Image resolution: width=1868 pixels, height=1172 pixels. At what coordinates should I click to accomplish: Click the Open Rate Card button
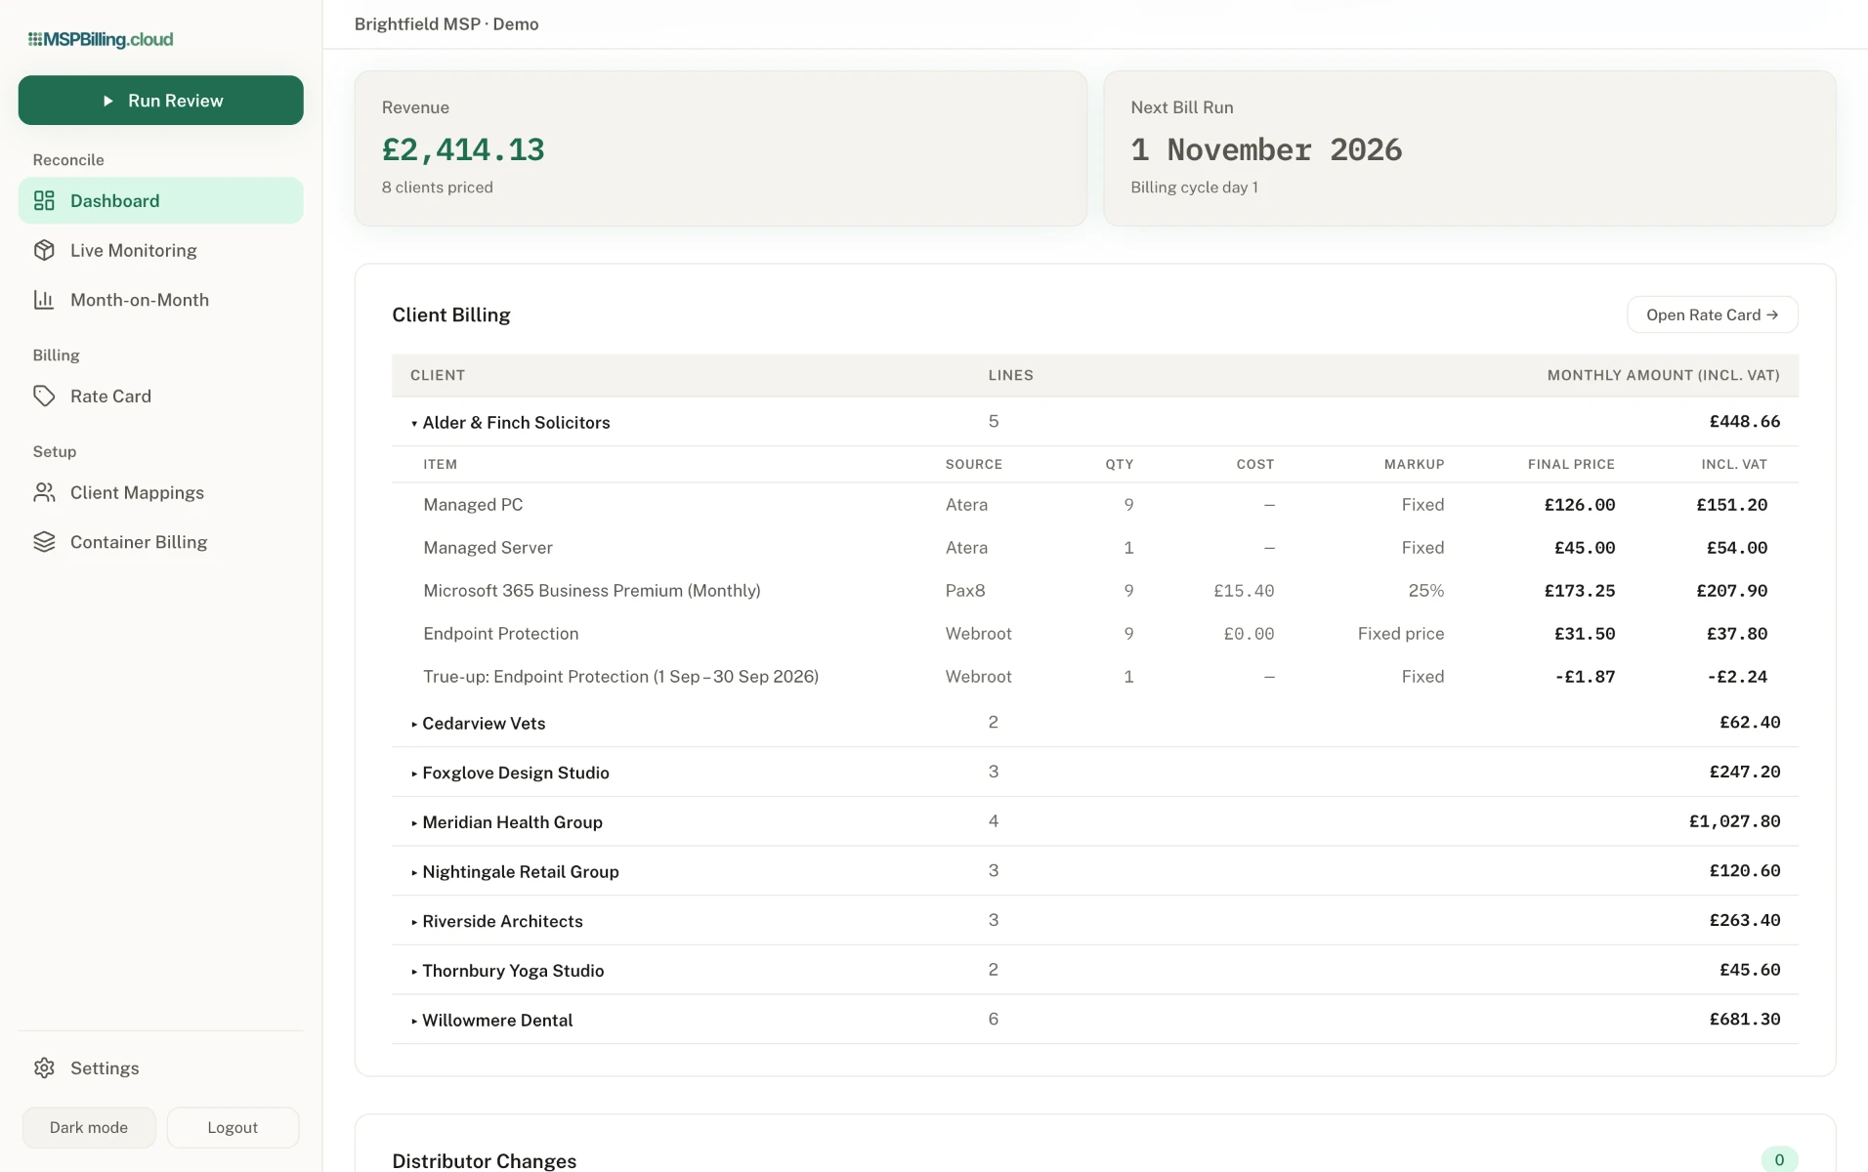pyautogui.click(x=1712, y=314)
